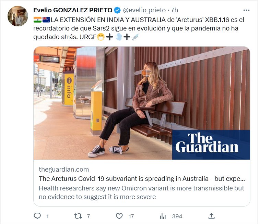The image size is (260, 224).
Task: Click the like count of 17
Action: (131, 216)
